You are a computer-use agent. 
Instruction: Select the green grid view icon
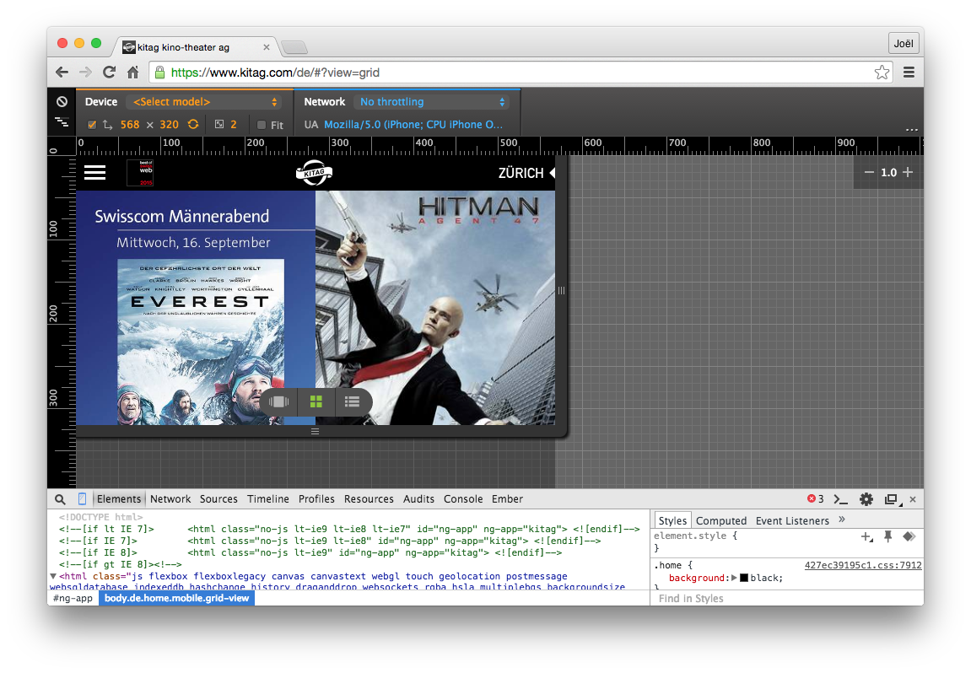point(316,401)
